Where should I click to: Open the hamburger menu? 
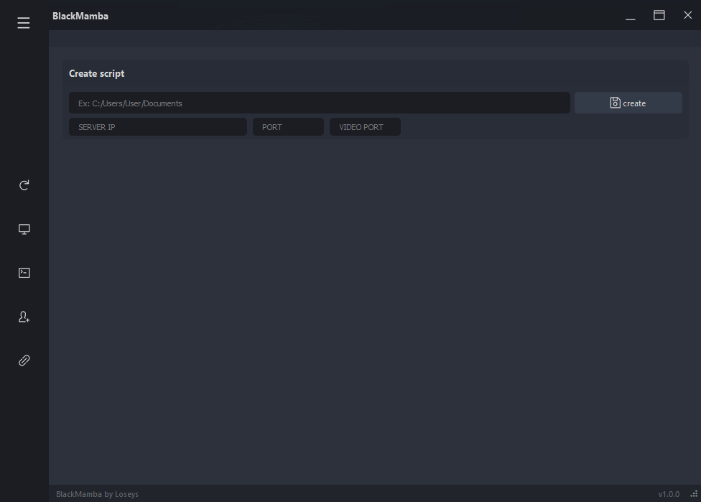tap(24, 23)
